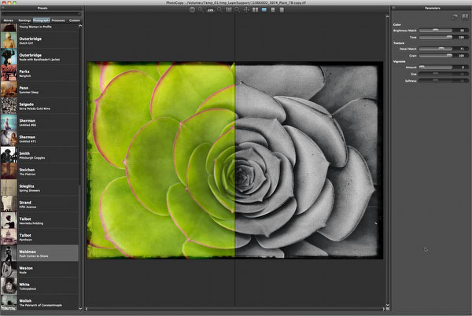This screenshot has width=472, height=316.
Task: Select the Penn Summer Sleep preset
Action: click(39, 90)
